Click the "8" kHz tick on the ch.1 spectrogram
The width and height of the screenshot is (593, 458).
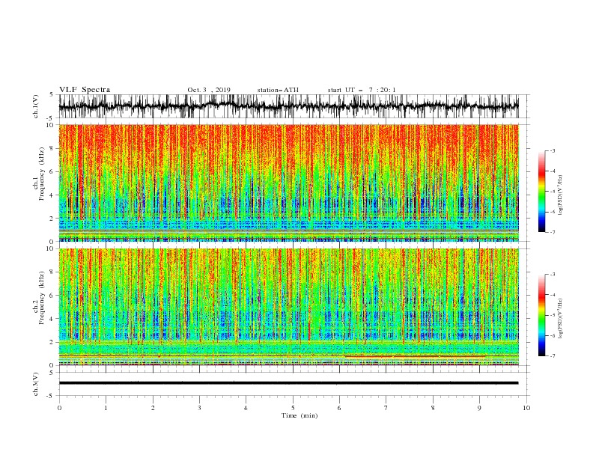(x=53, y=148)
